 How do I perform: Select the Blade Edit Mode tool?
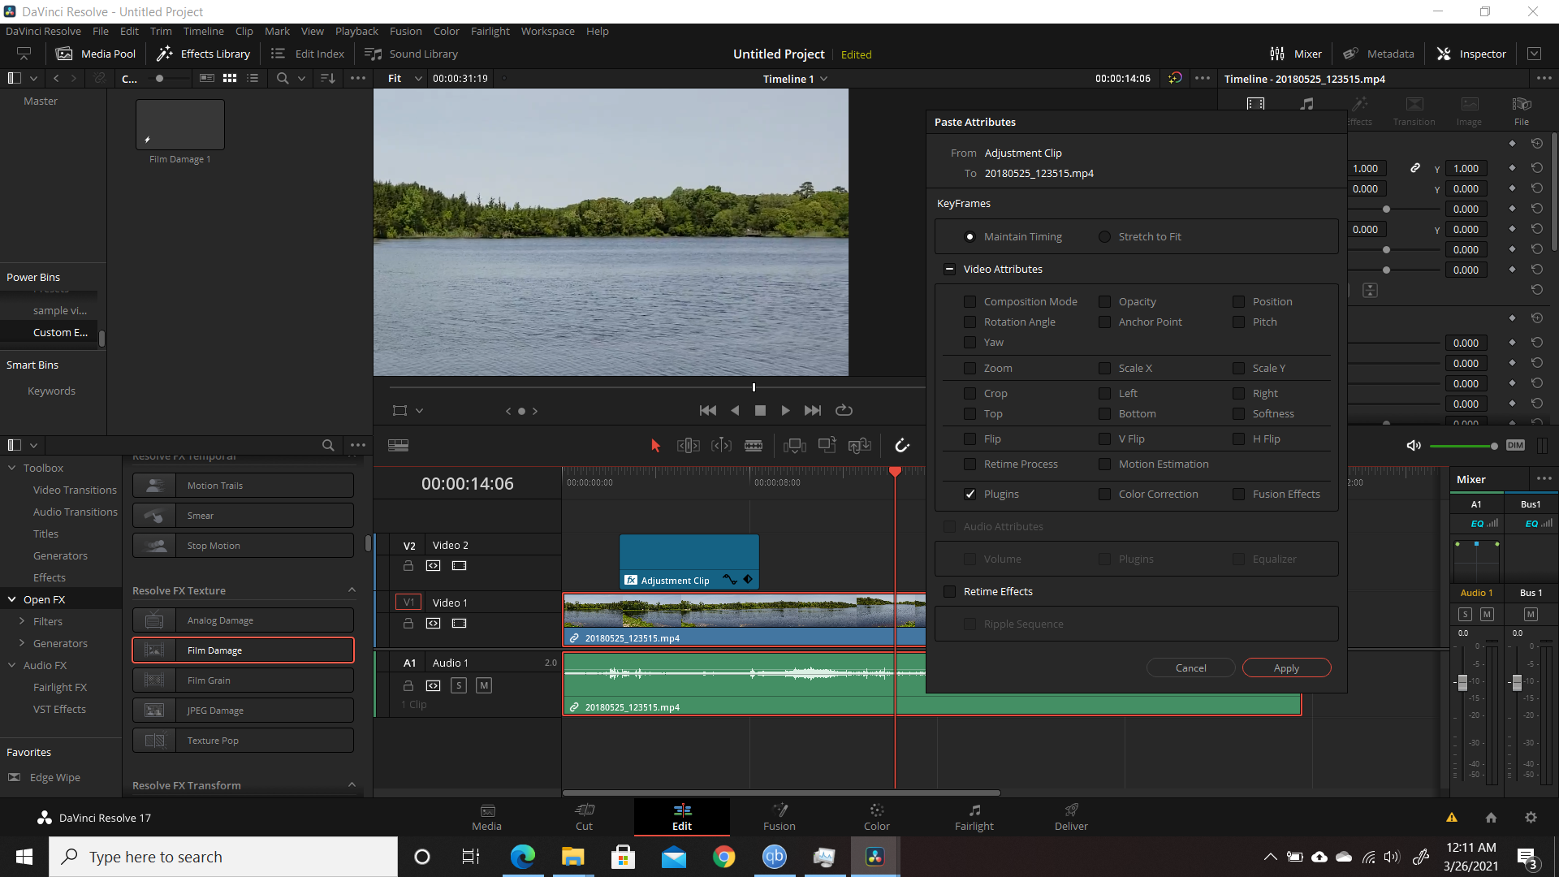(754, 445)
